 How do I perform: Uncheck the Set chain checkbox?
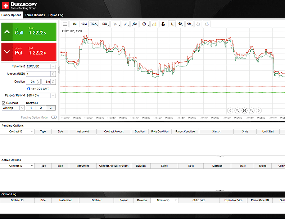4,103
